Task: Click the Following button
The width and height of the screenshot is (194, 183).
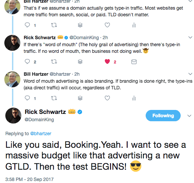Action: [163, 116]
